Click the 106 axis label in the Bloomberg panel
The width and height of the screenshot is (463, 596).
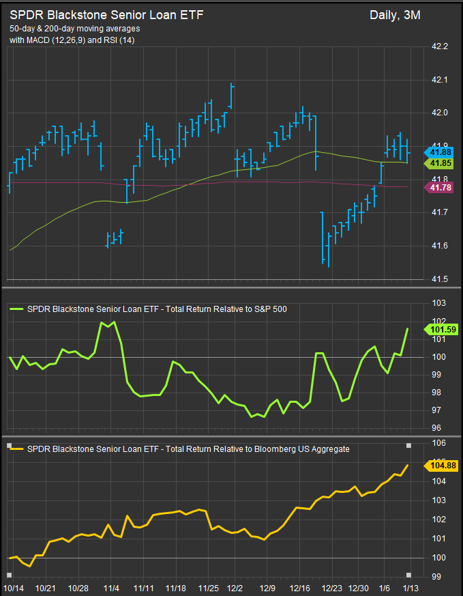(x=439, y=444)
